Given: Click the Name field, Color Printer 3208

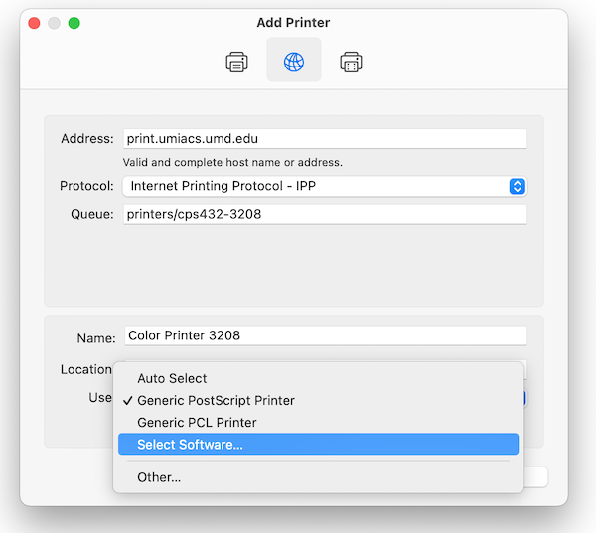Looking at the screenshot, I should [324, 335].
